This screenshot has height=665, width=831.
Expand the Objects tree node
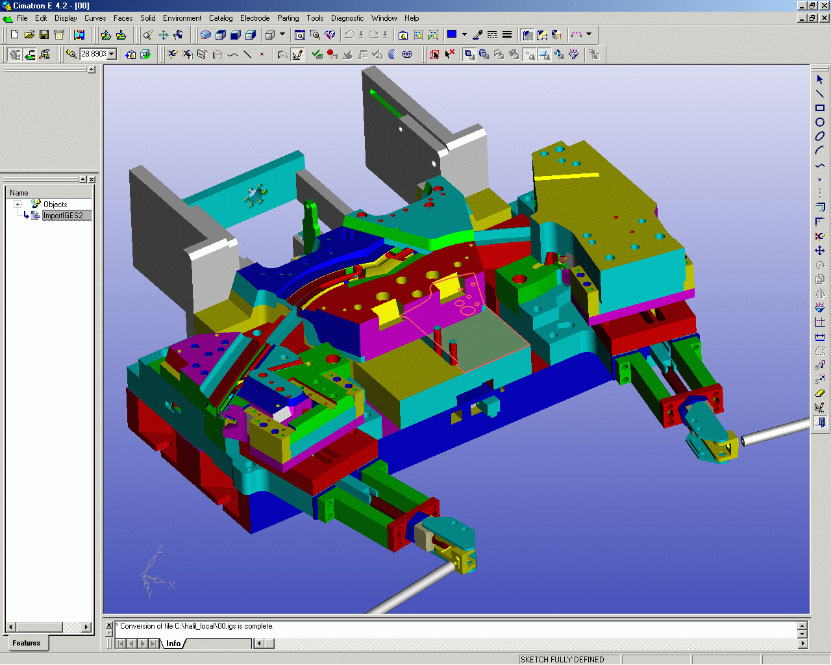click(x=18, y=204)
